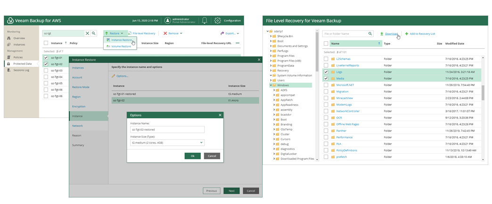The image size is (492, 204).
Task: Click the sort arrow next to Instance column
Action: (x=66, y=43)
